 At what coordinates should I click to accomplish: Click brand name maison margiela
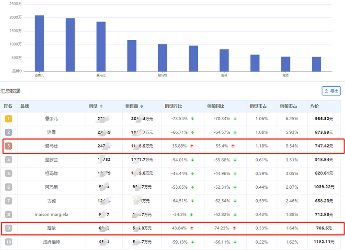[51, 215]
